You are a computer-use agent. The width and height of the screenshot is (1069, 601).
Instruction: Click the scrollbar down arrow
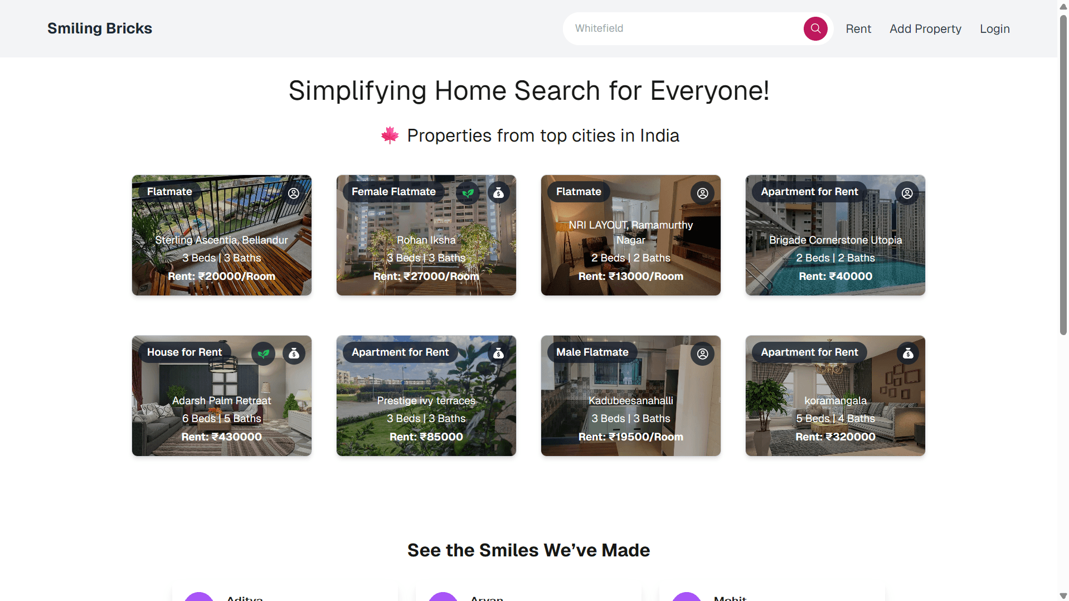(1063, 596)
